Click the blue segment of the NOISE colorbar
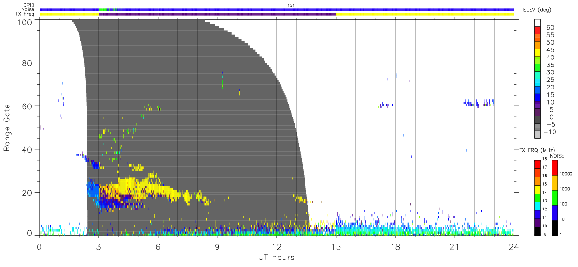The width and height of the screenshot is (578, 267). click(x=554, y=212)
